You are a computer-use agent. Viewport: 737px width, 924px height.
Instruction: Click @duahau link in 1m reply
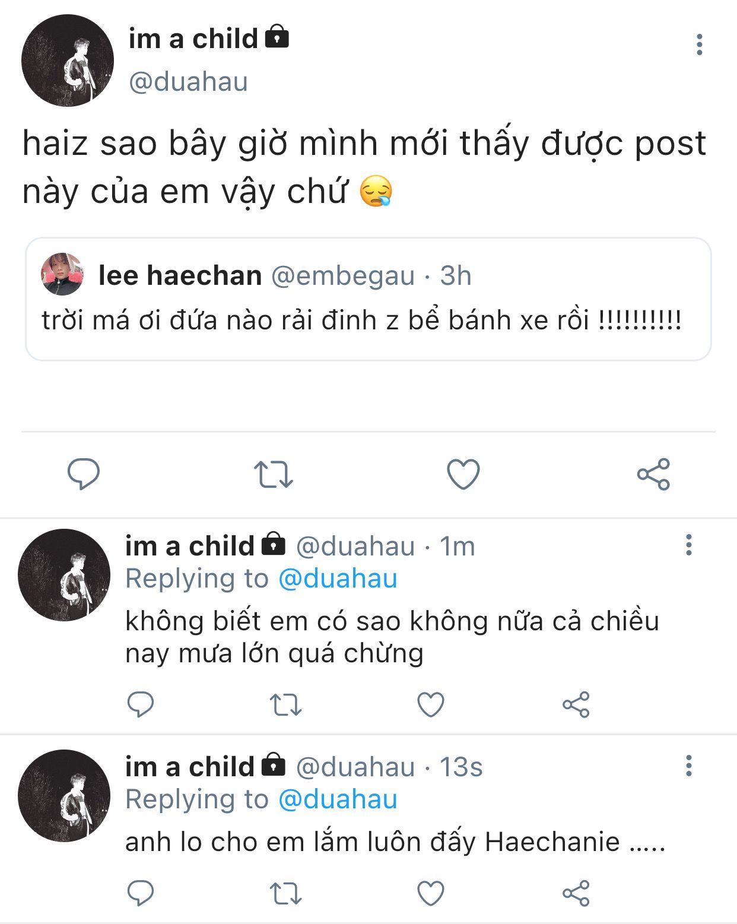pos(338,579)
